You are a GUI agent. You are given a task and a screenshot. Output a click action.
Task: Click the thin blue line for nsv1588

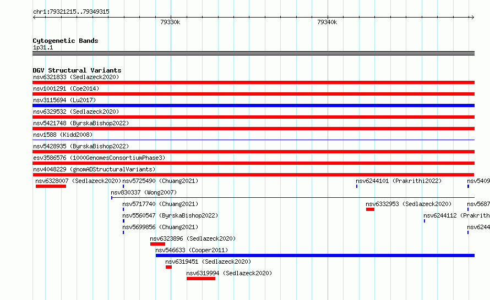click(x=253, y=140)
